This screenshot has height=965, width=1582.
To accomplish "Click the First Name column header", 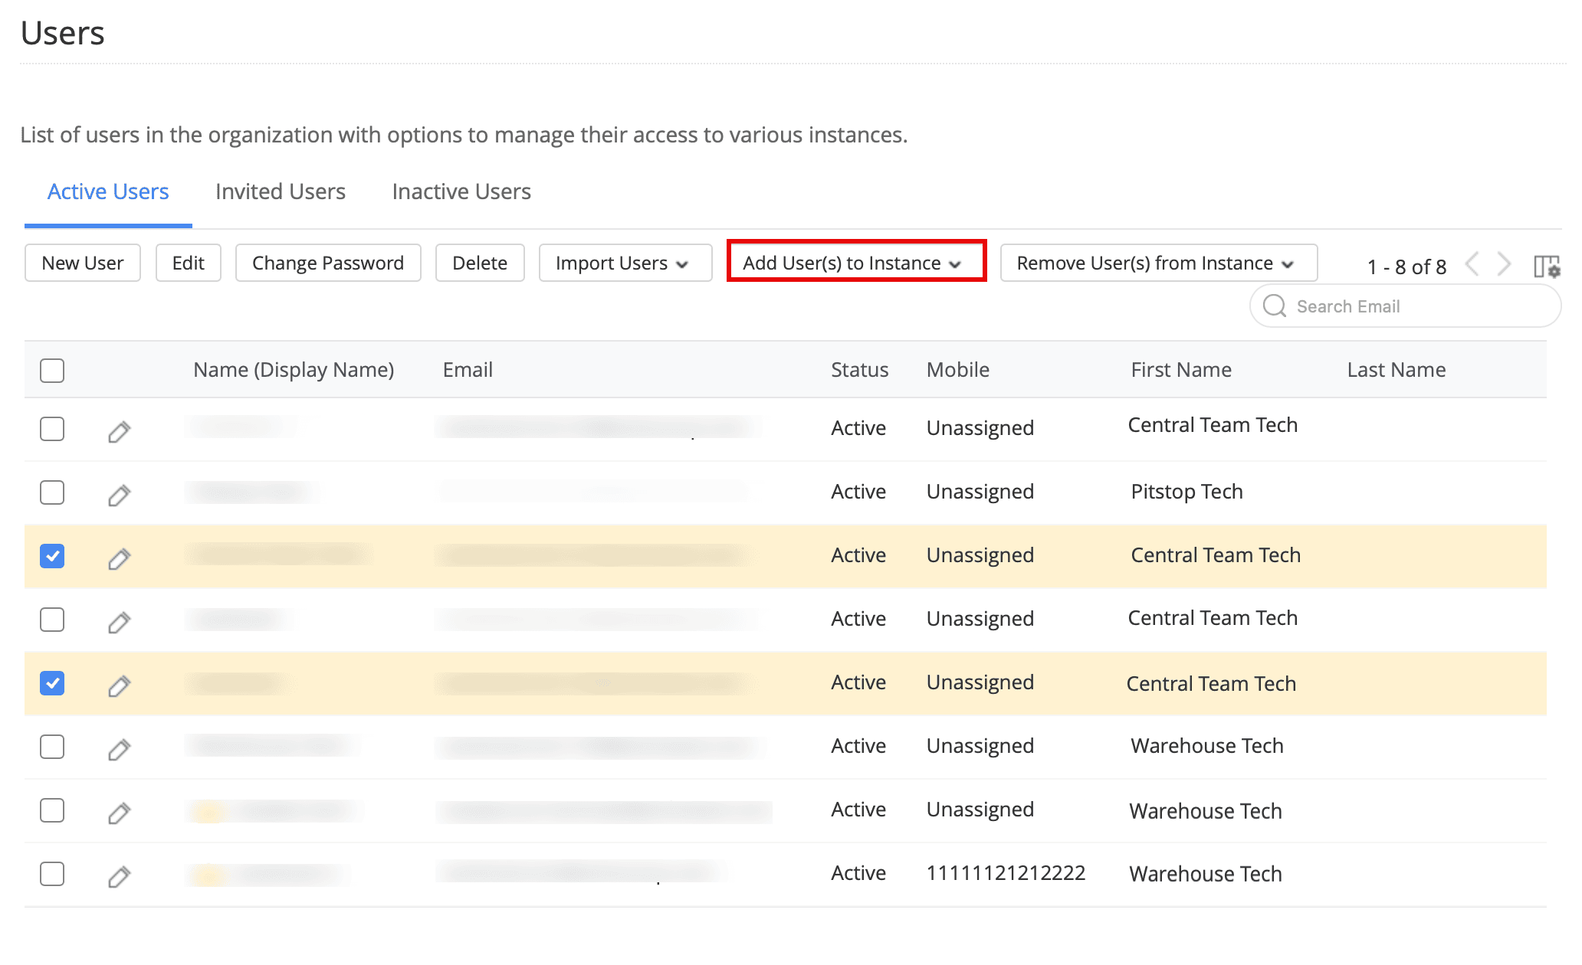I will 1181,370.
